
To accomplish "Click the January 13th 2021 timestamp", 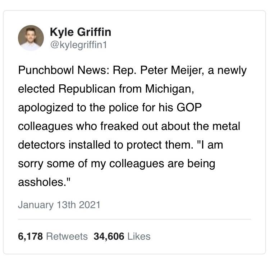I will [x=59, y=205].
